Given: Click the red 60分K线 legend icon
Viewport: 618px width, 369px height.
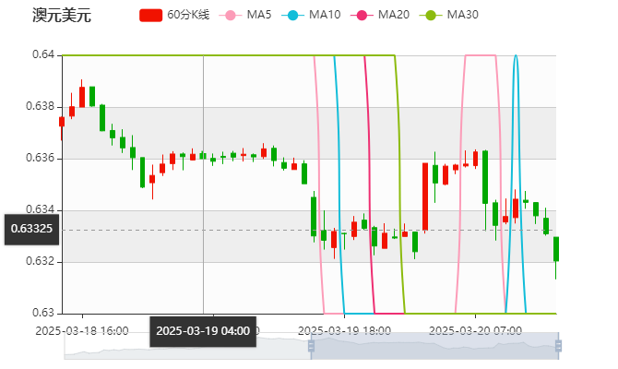Looking at the screenshot, I should tap(151, 16).
